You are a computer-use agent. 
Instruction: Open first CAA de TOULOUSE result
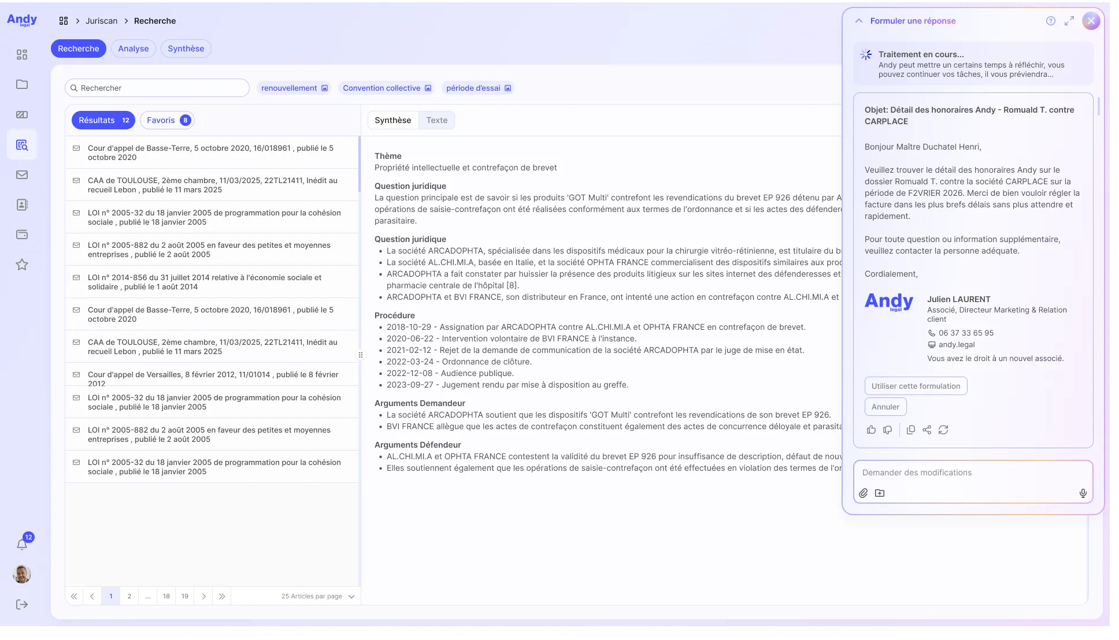212,185
